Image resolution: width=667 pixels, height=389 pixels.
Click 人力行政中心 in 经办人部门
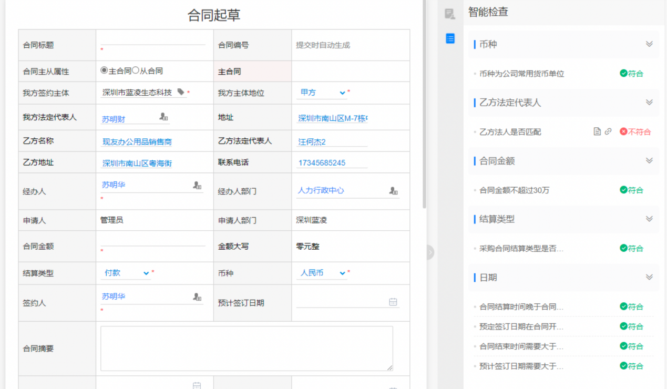321,190
